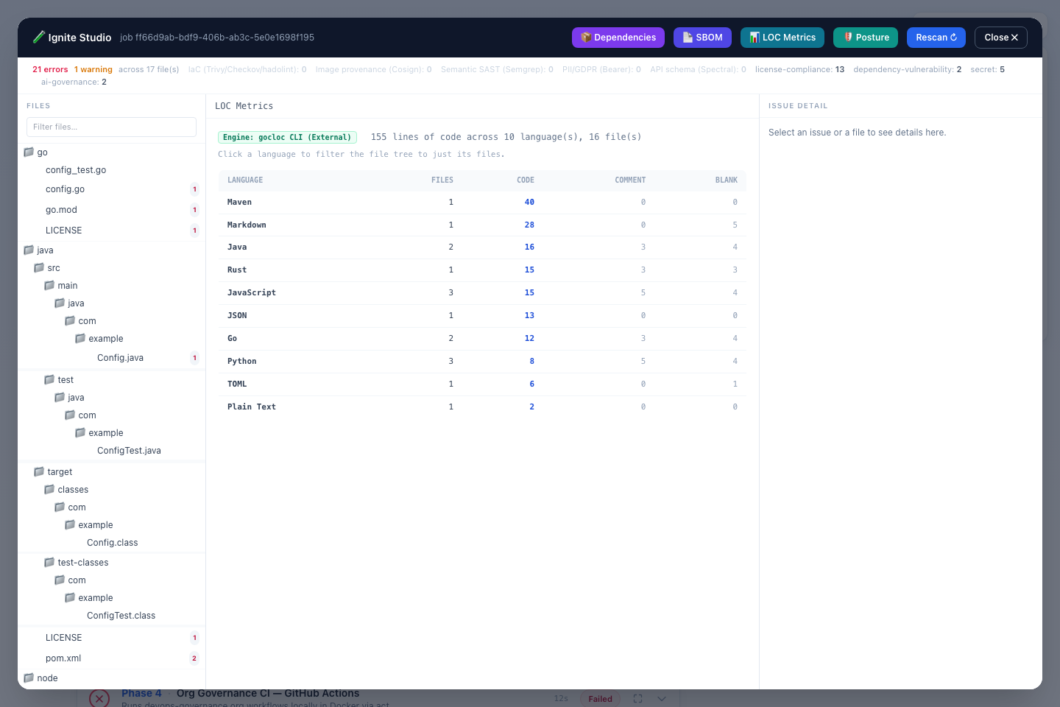Select the Config.class file
Screen dimensions: 1060x707
coord(111,543)
